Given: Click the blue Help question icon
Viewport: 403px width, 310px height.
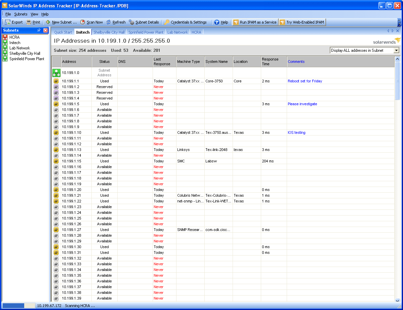Looking at the screenshot, I should [217, 23].
